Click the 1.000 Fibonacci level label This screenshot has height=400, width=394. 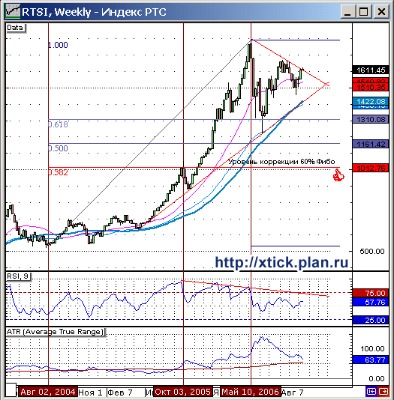58,45
